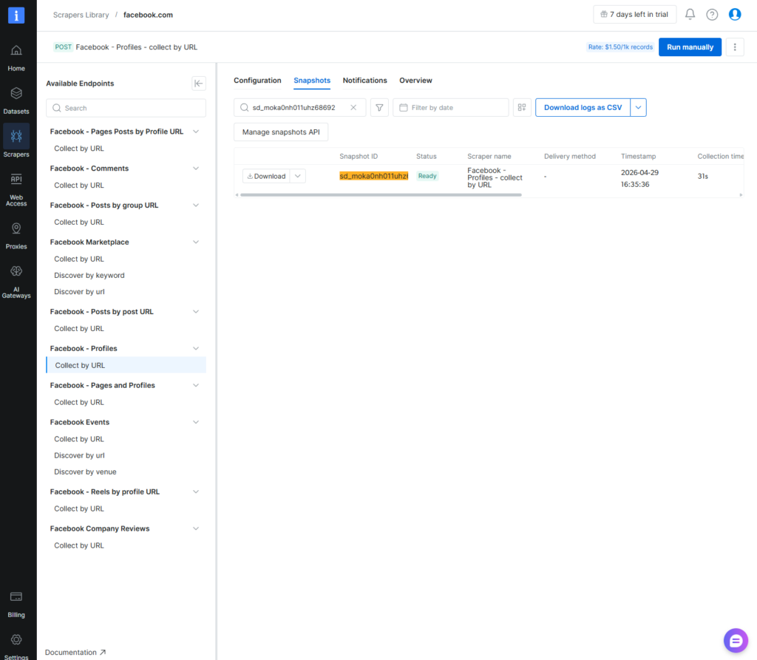This screenshot has height=660, width=757.
Task: Collapse Facebook Company Reviews group
Action: (x=196, y=528)
